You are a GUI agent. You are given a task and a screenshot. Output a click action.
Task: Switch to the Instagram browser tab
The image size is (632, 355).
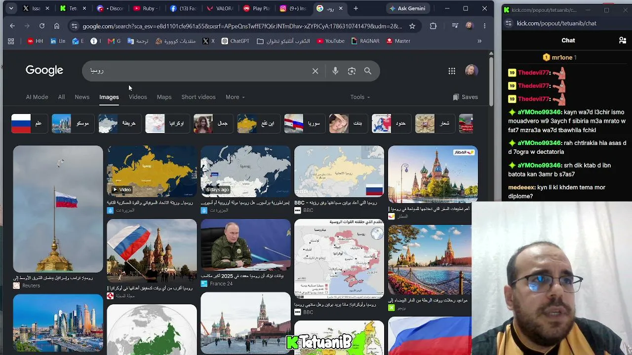pos(292,8)
